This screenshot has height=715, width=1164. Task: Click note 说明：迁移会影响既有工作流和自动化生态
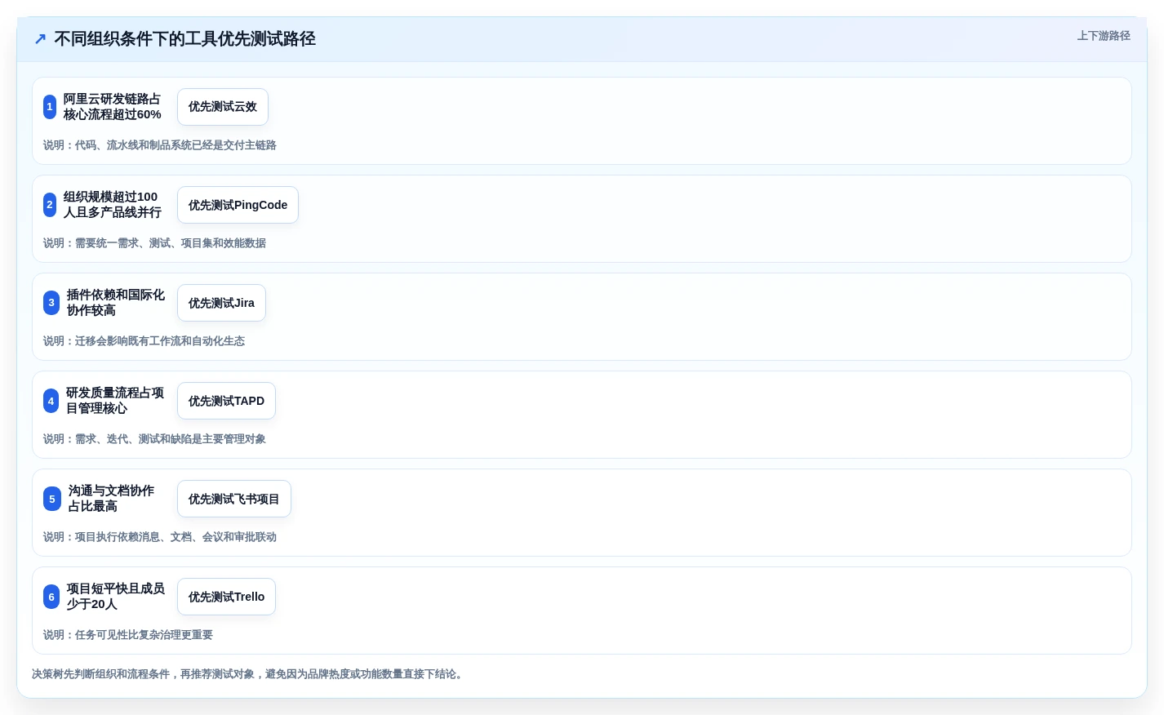[x=144, y=341]
